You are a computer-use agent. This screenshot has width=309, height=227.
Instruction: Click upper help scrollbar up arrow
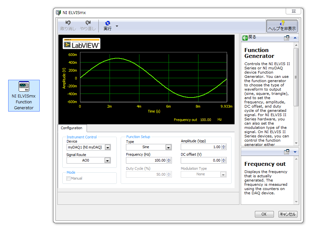coord(296,45)
